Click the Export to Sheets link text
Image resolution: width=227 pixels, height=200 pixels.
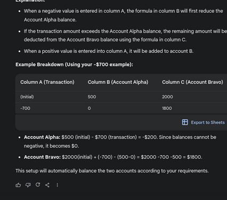tap(208, 123)
